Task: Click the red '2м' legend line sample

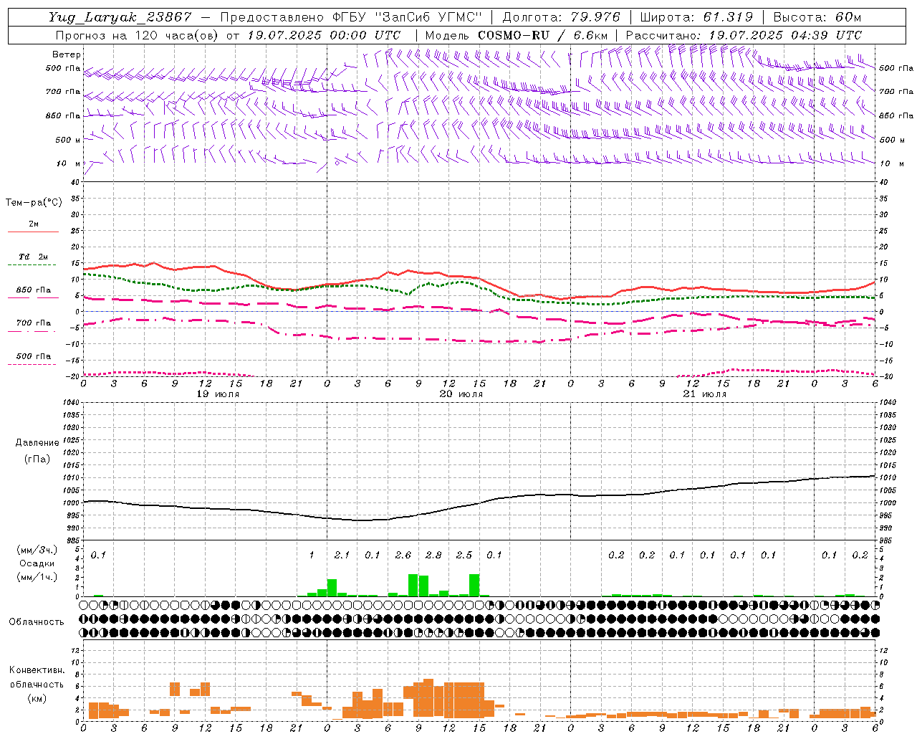Action: click(33, 232)
